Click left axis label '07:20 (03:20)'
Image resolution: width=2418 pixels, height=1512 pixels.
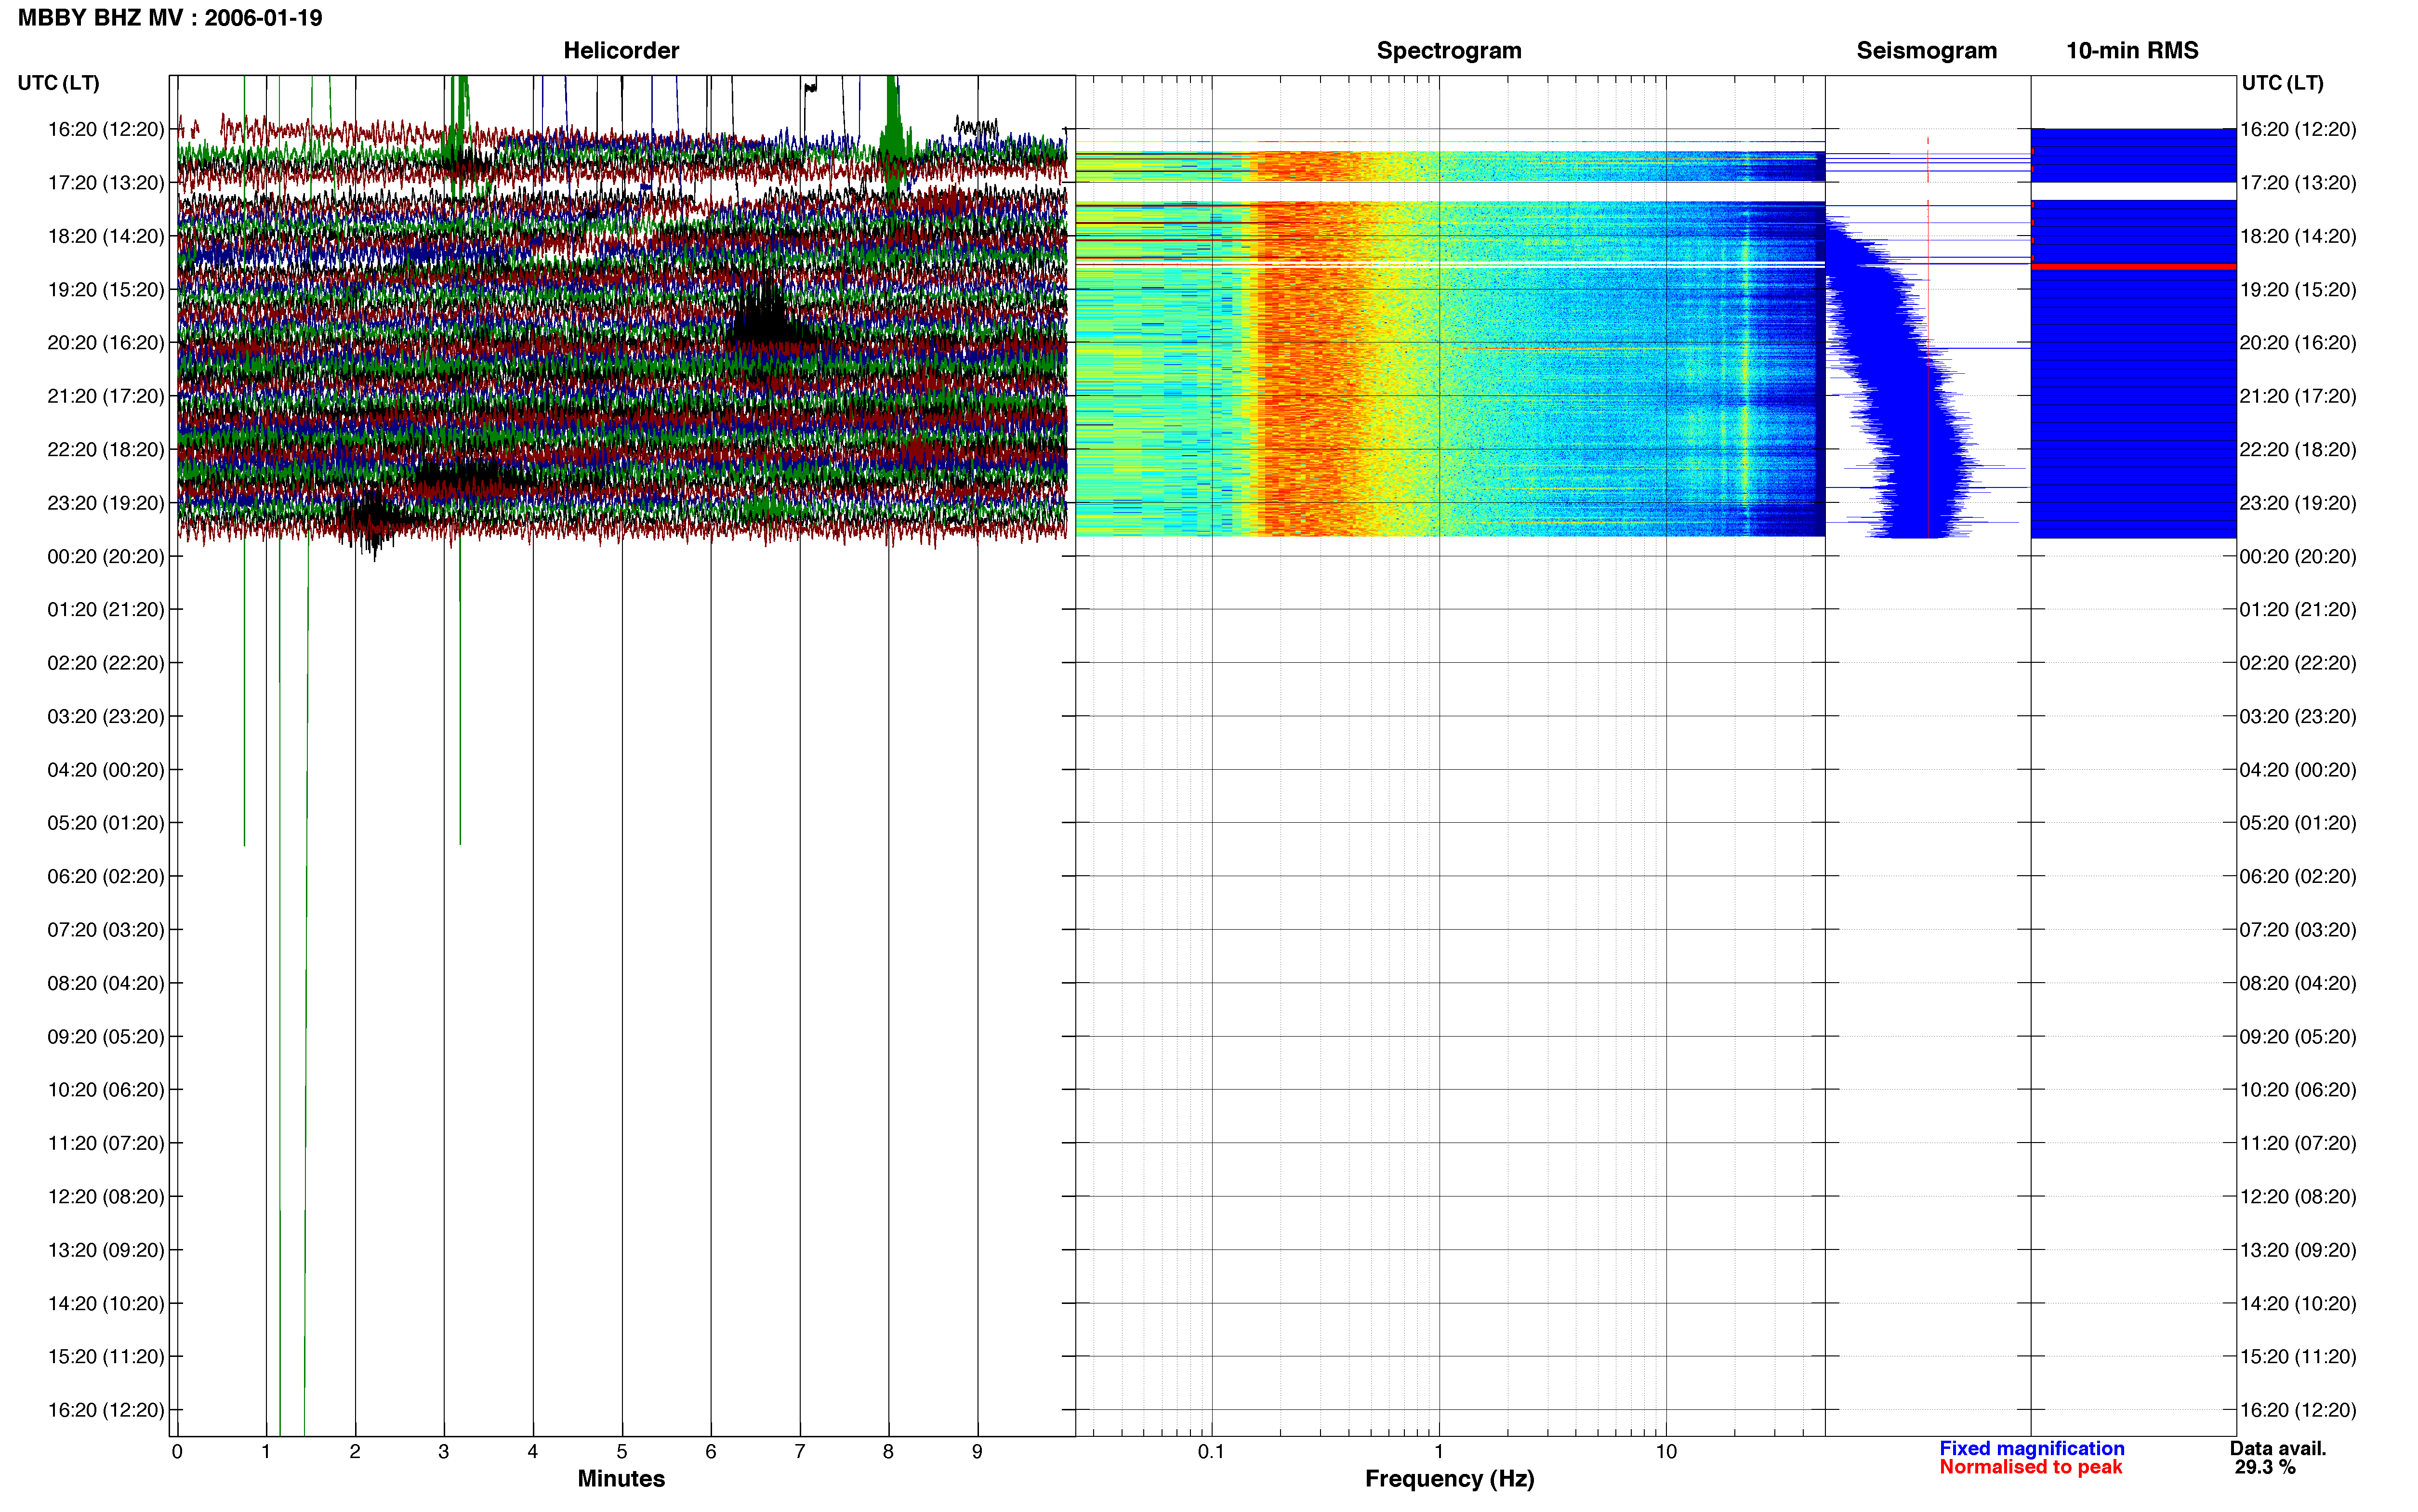106,929
